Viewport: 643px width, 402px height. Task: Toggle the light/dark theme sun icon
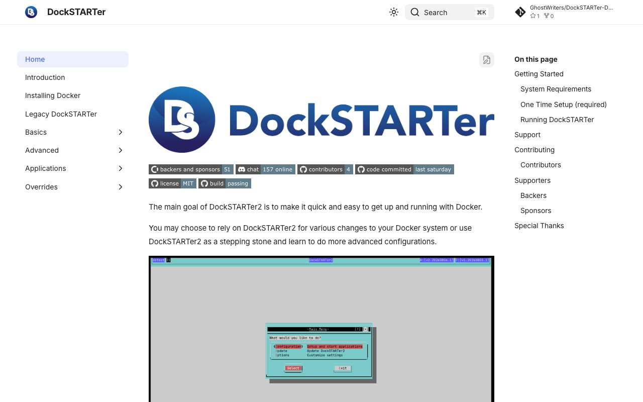pyautogui.click(x=394, y=12)
